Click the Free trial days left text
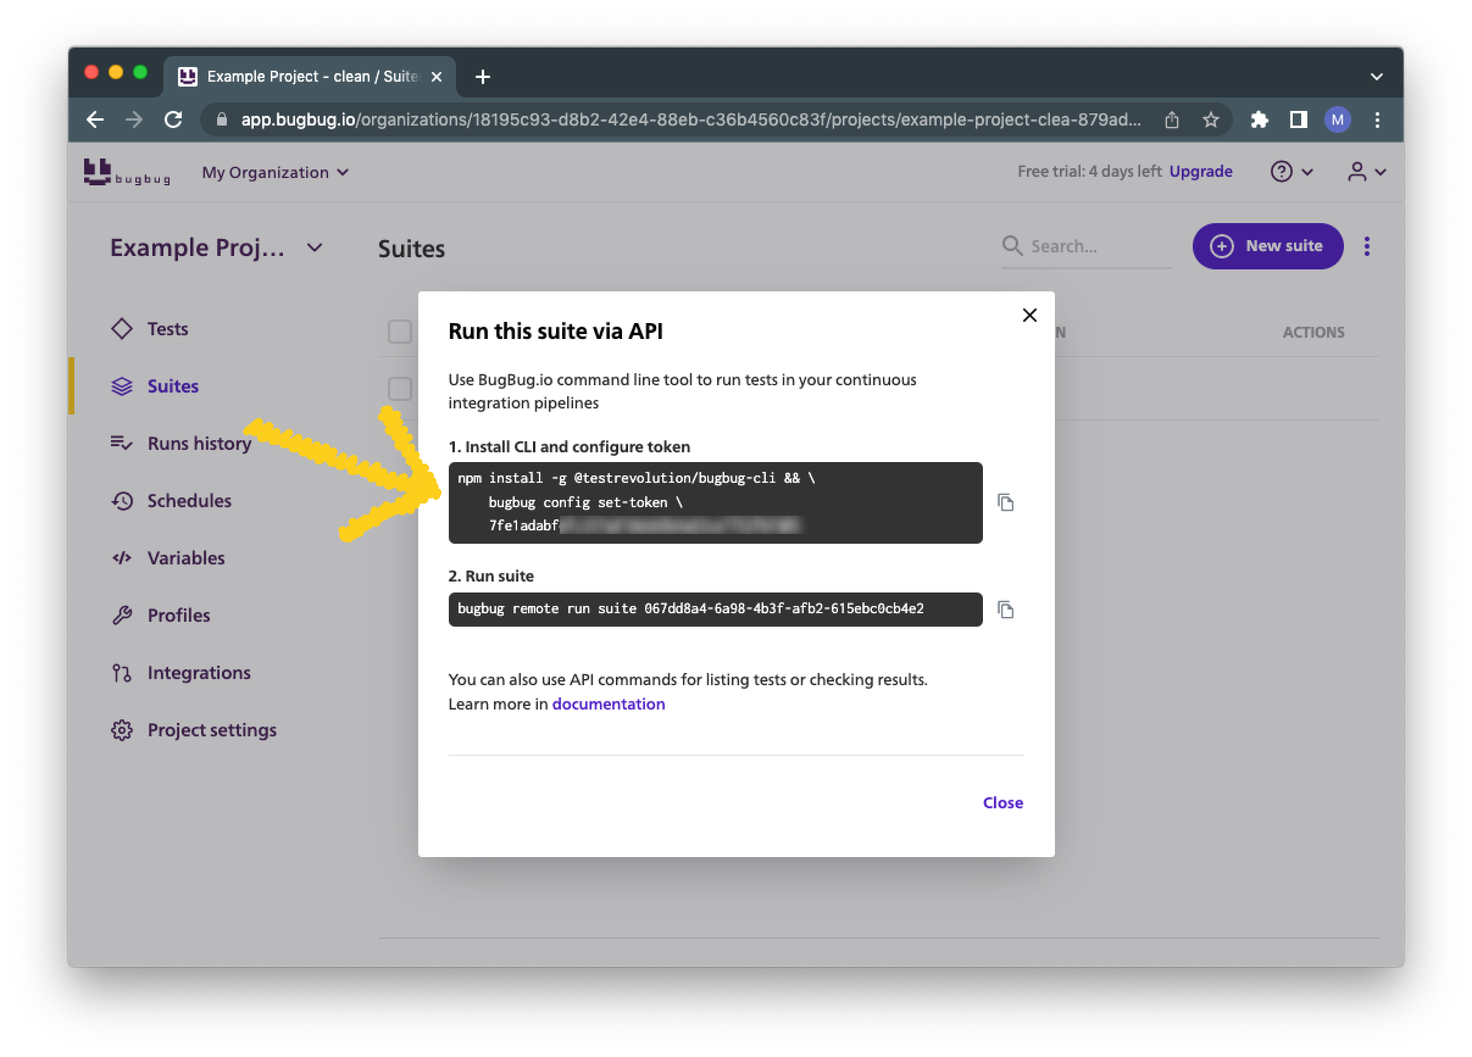This screenshot has height=1057, width=1472. point(1089,172)
